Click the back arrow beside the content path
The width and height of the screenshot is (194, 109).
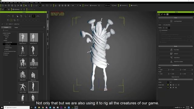pyautogui.click(x=2, y=24)
